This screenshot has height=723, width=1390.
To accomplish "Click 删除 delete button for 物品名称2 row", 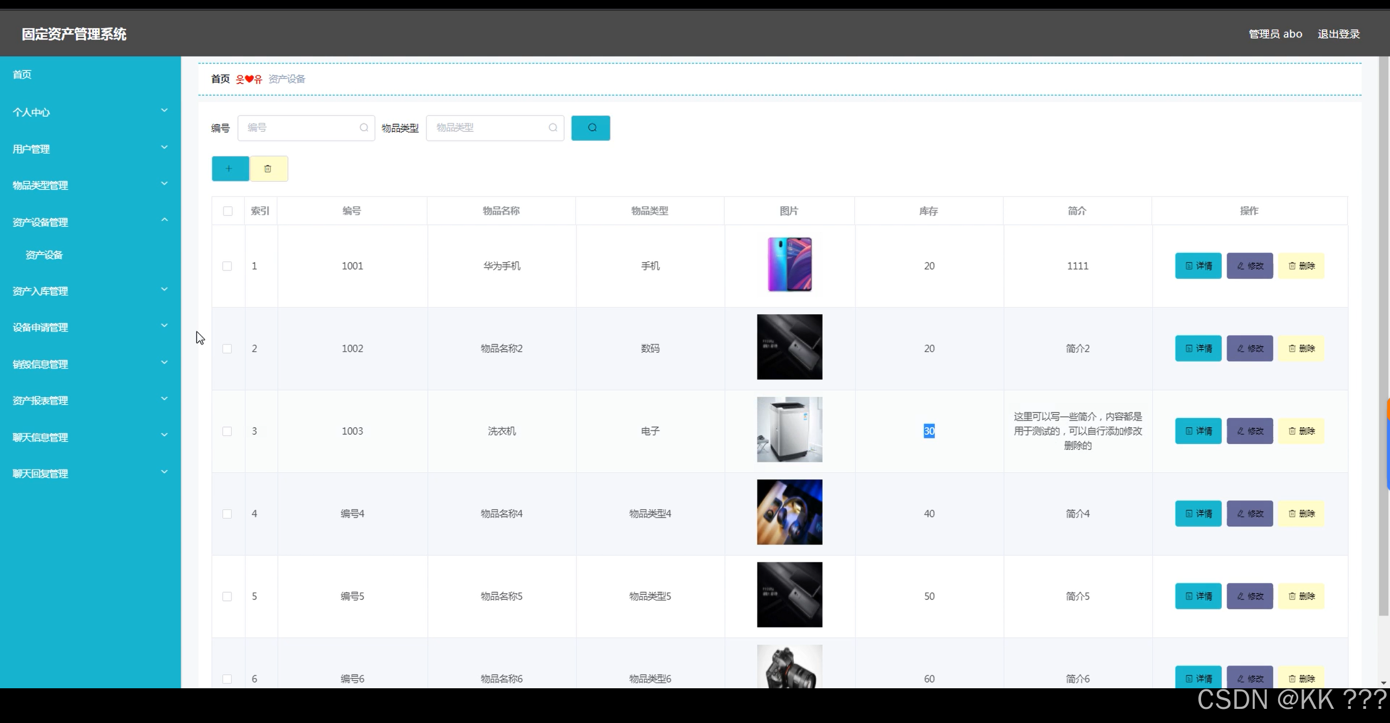I will [1301, 348].
